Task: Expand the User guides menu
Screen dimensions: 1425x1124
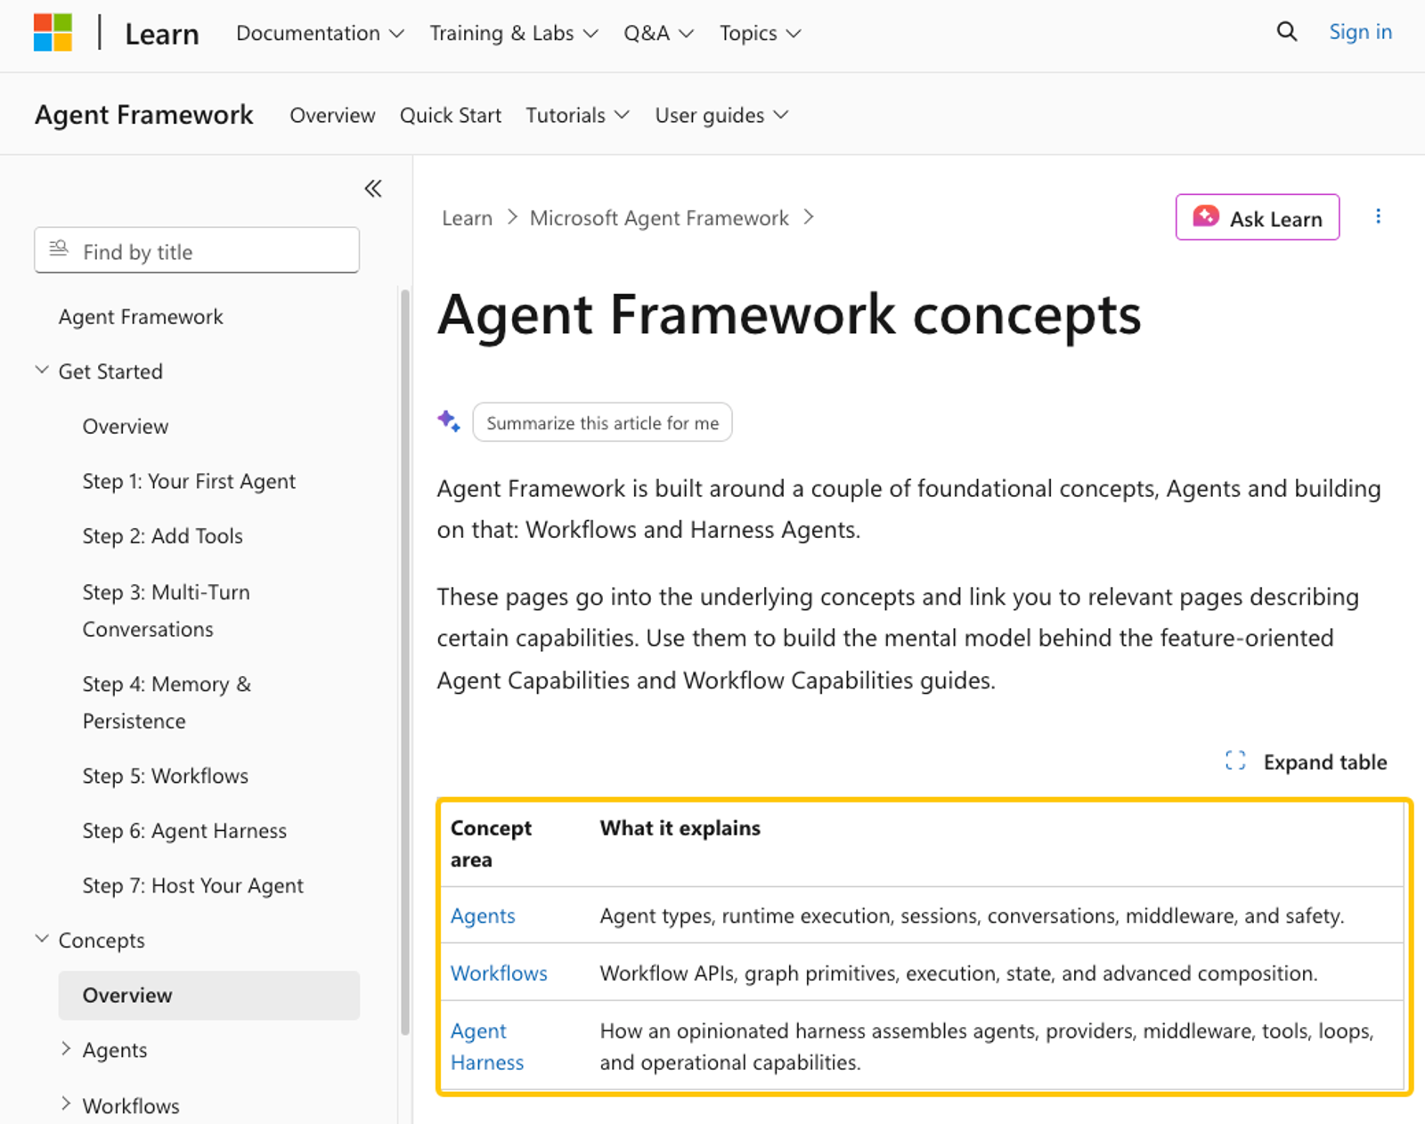Action: (x=721, y=115)
